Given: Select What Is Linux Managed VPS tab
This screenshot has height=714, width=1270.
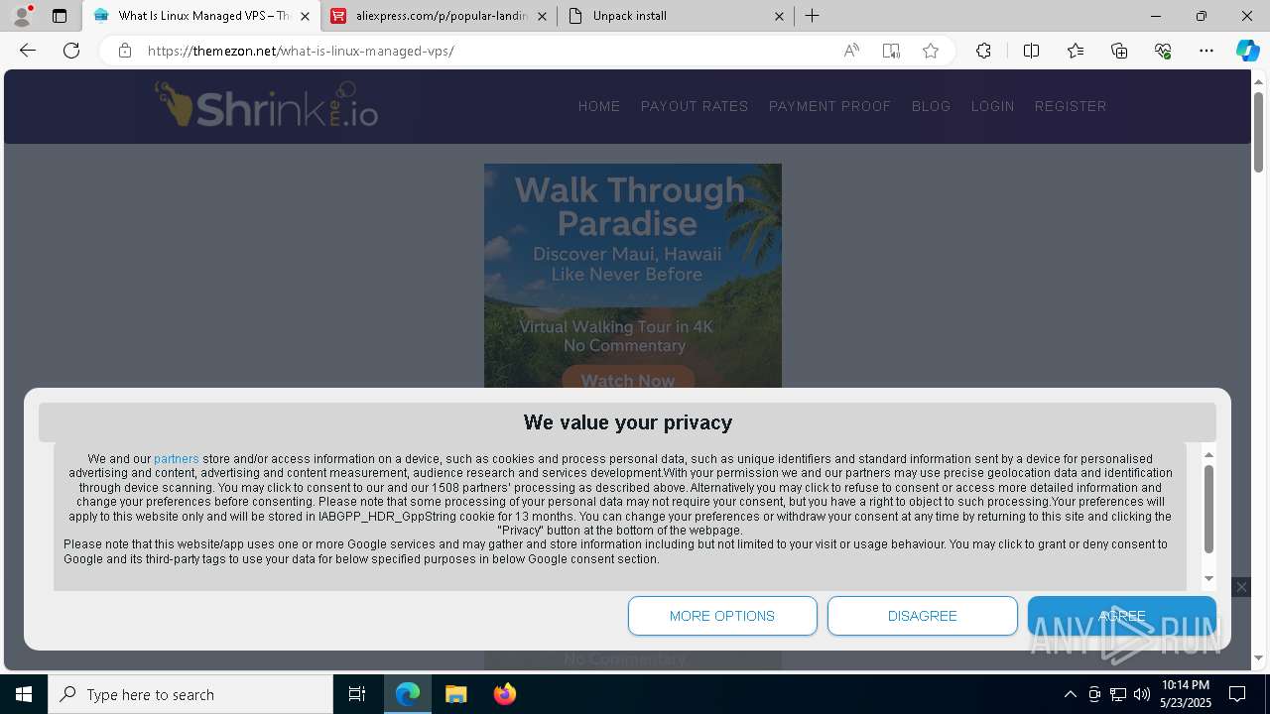Looking at the screenshot, I should click(x=201, y=16).
